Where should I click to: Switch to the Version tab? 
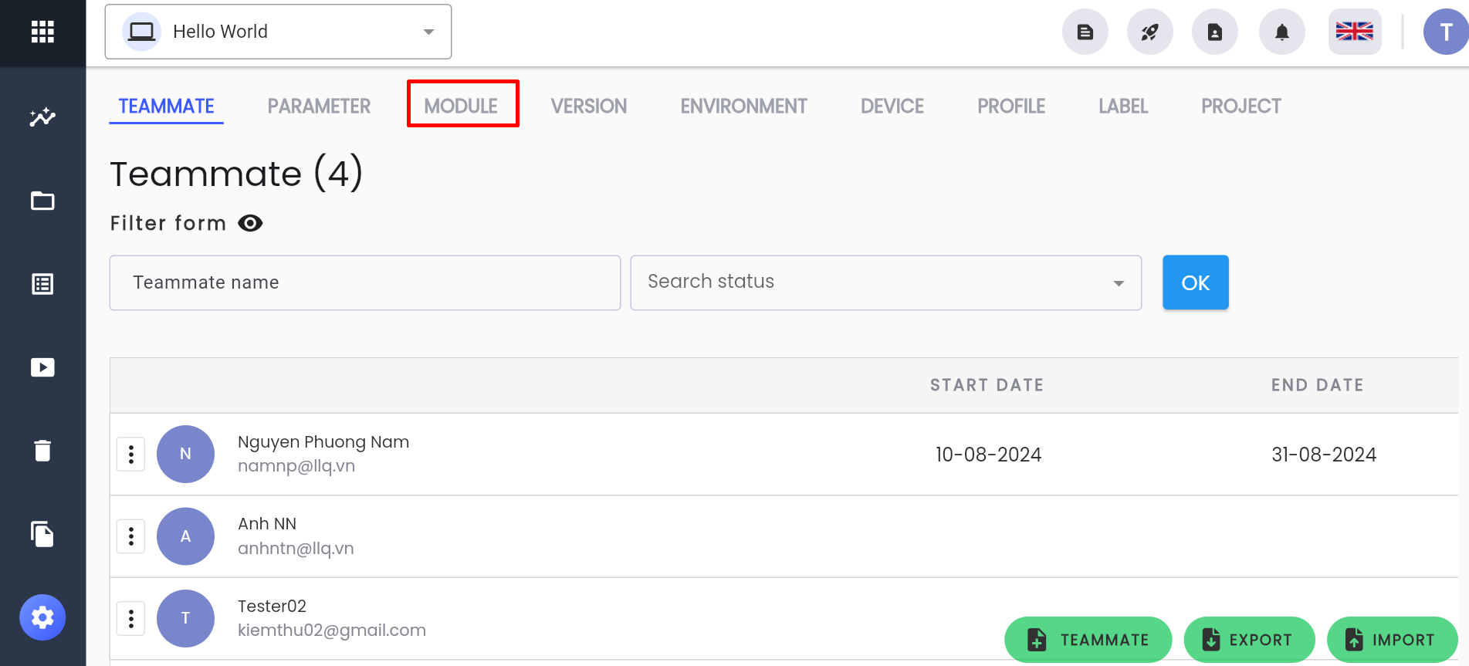pyautogui.click(x=589, y=106)
